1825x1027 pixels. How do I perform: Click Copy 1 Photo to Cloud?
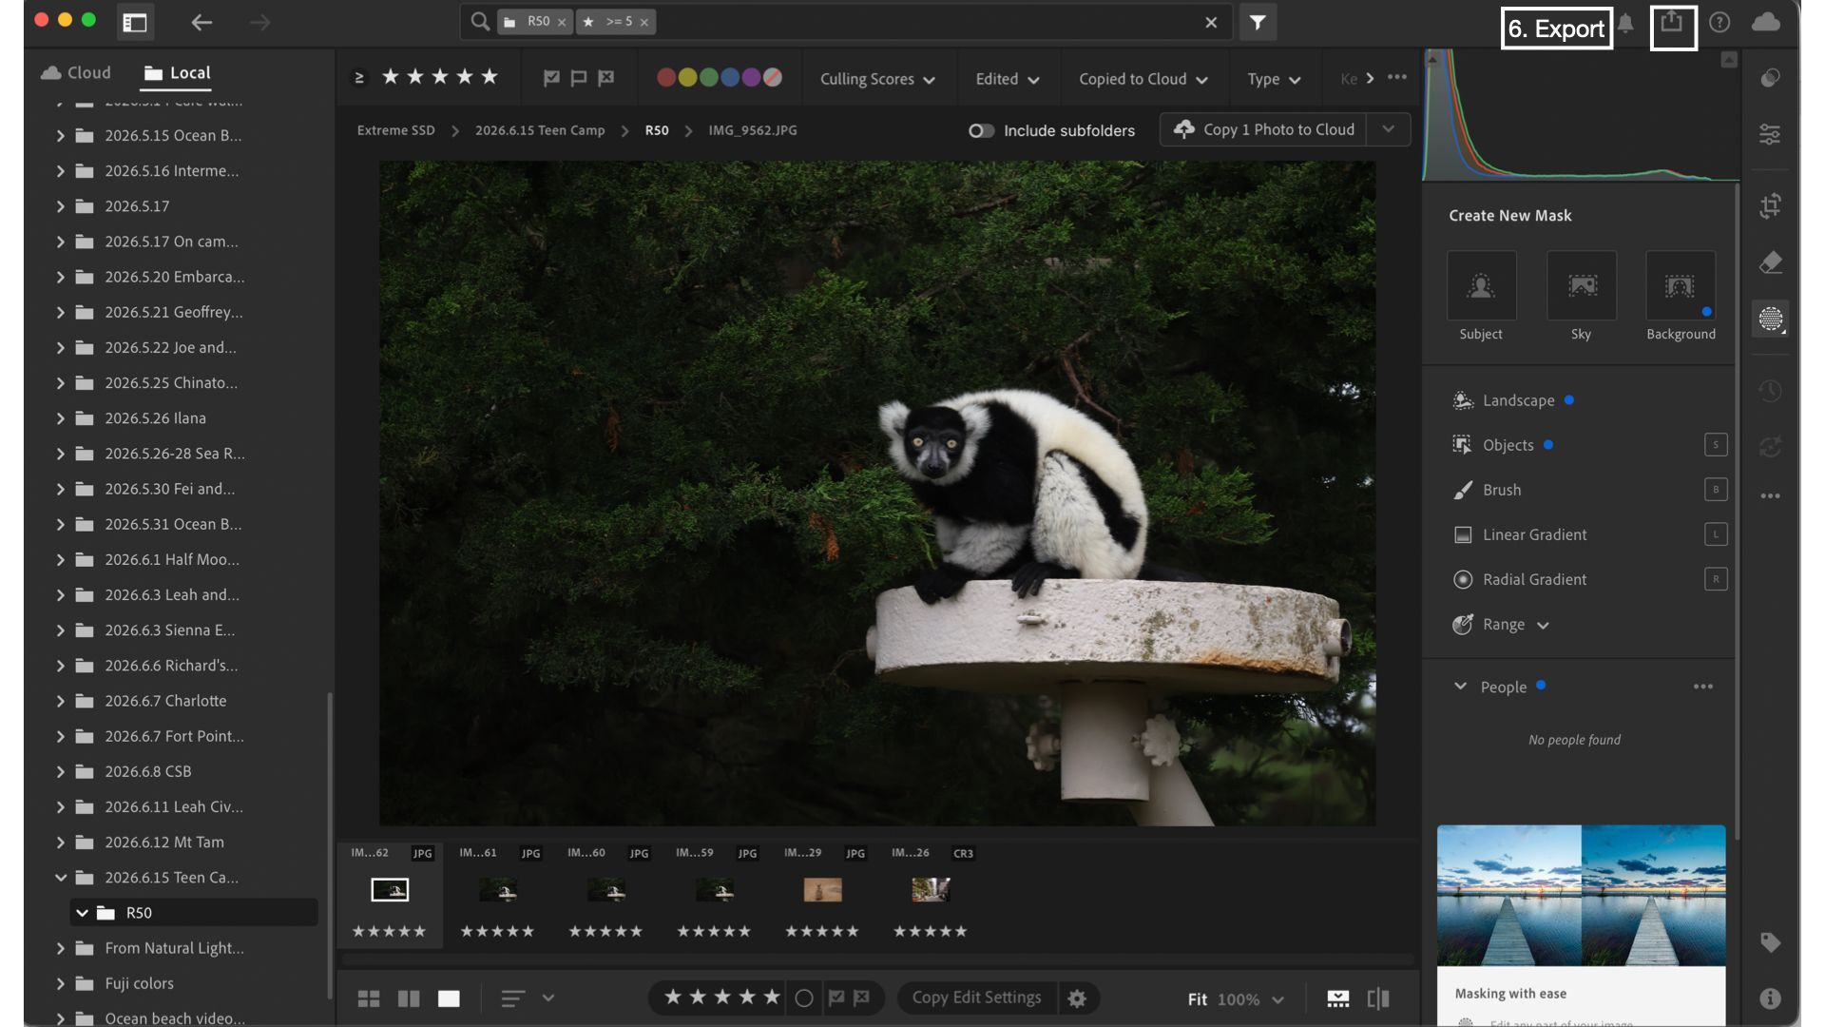[1263, 129]
